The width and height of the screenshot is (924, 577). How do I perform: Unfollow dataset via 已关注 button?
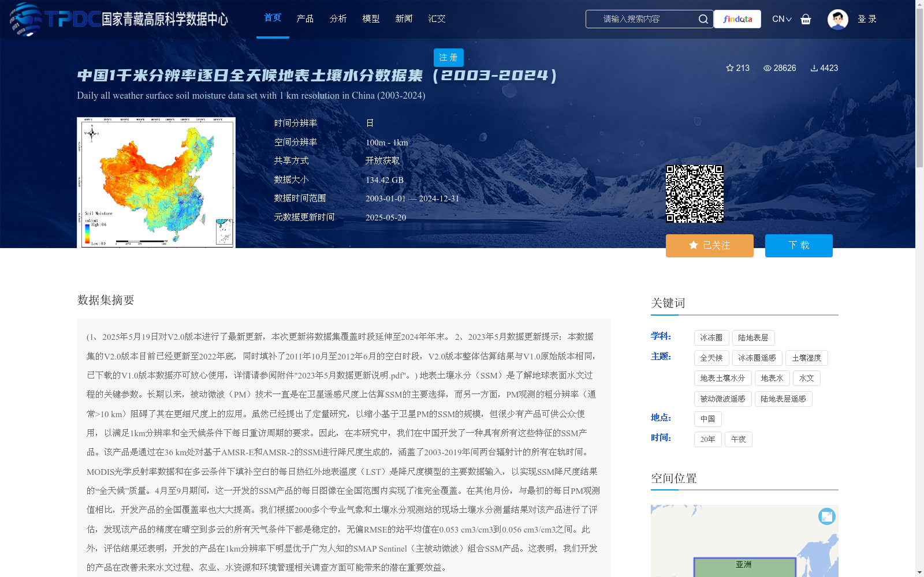[709, 245]
